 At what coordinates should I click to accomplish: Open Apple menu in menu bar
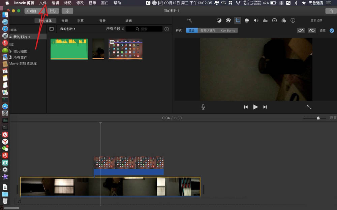point(7,3)
